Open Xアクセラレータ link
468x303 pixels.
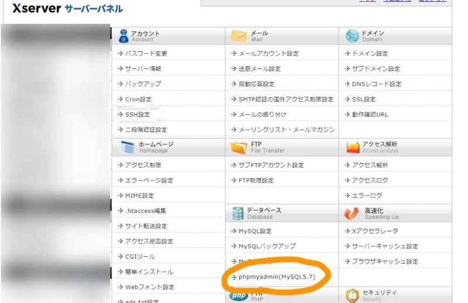tap(375, 231)
